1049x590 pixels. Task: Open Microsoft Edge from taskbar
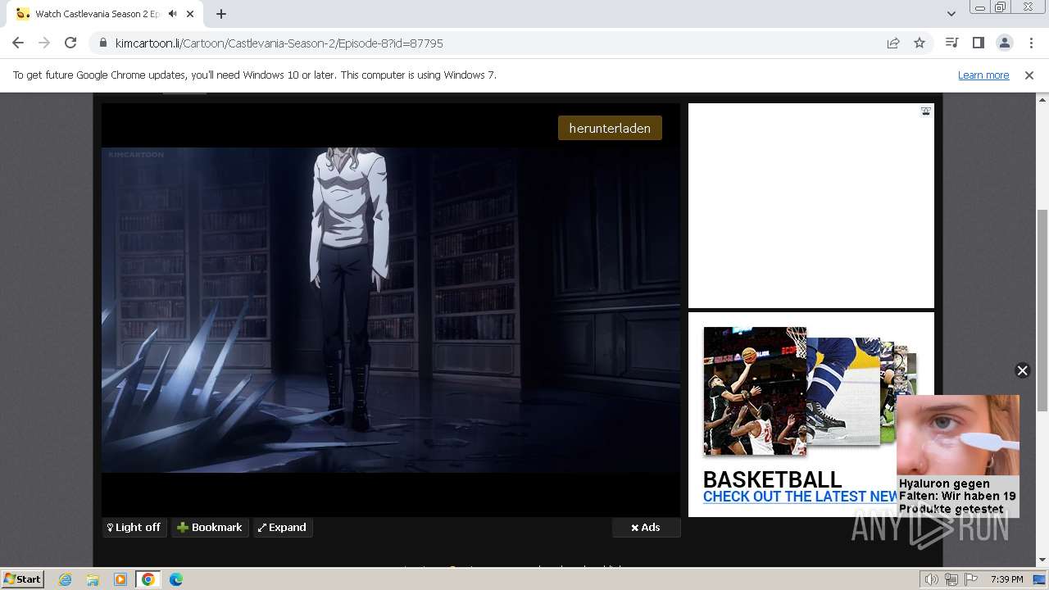click(x=175, y=579)
